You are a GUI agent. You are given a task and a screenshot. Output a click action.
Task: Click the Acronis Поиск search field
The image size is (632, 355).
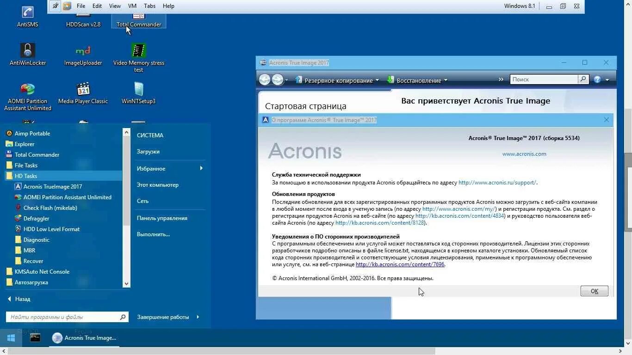pos(544,79)
